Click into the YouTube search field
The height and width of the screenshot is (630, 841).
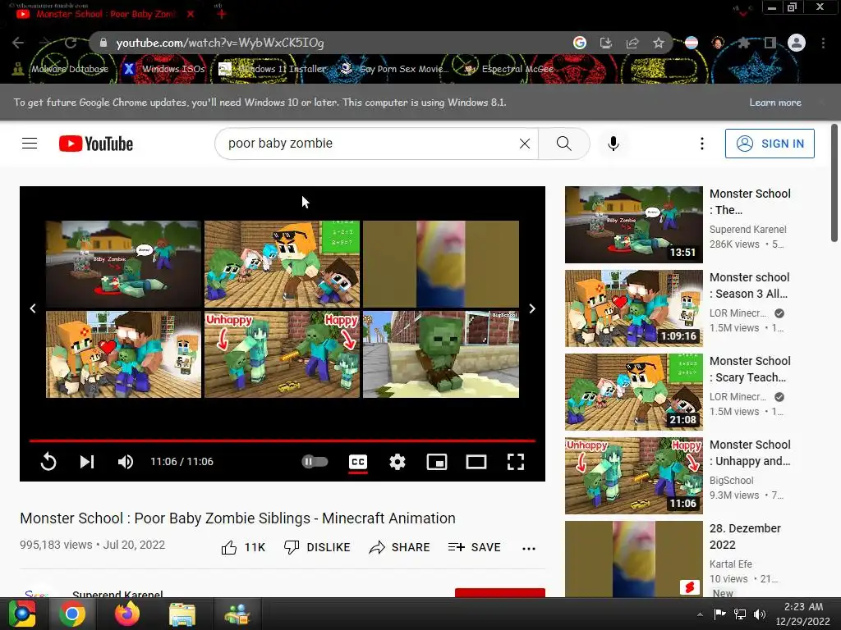coord(370,144)
